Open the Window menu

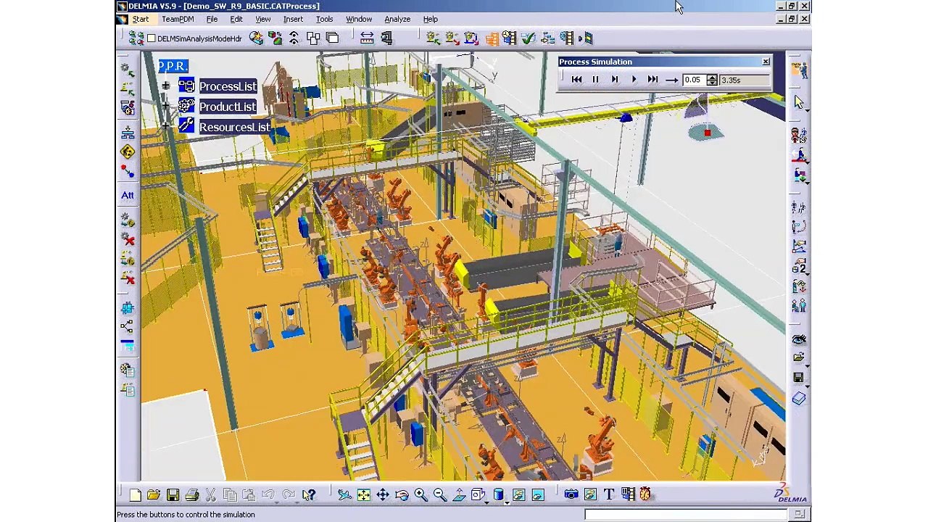point(359,19)
